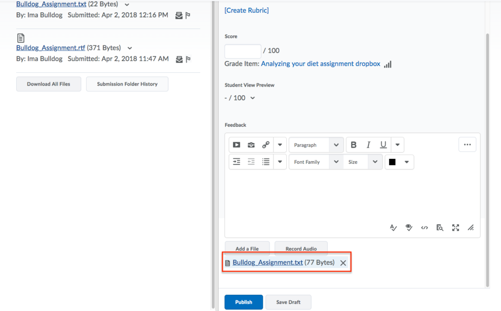
Task: Click the Insert Stuff media icon
Action: (236, 145)
